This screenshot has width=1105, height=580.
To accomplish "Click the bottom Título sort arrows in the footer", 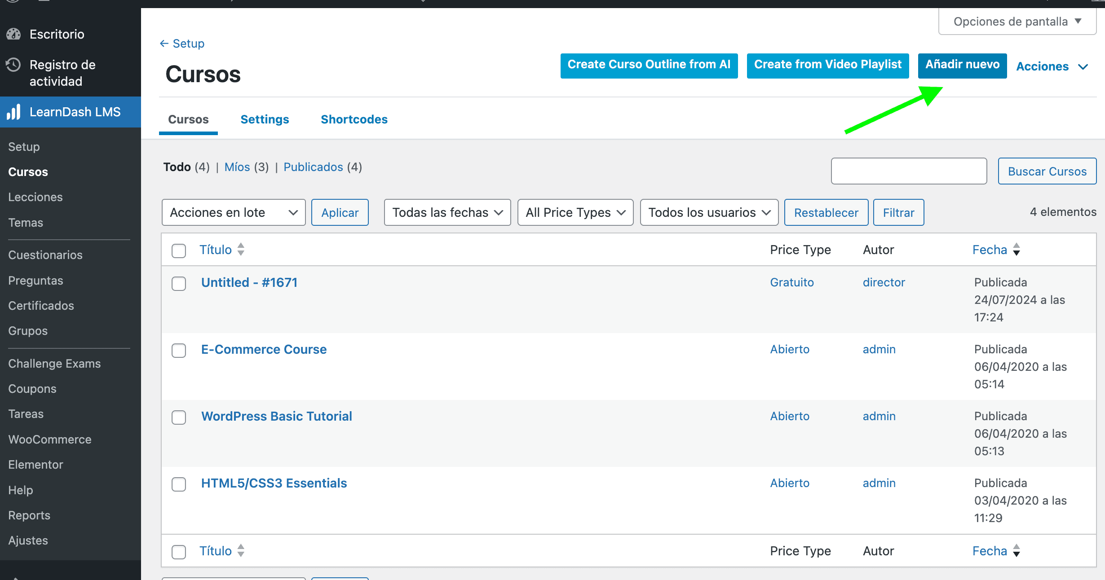I will [241, 551].
